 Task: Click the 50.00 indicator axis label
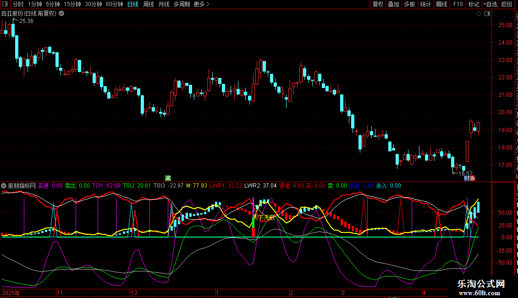click(506, 213)
